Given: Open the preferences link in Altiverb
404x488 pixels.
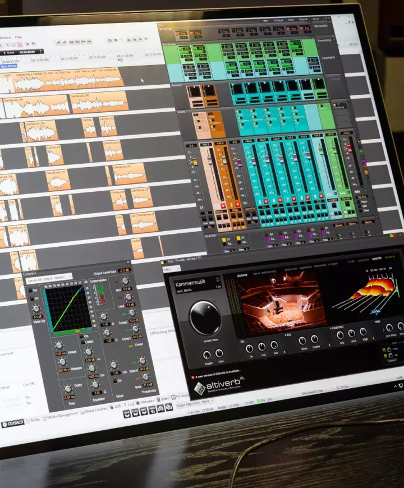Looking at the screenshot, I should click(268, 272).
